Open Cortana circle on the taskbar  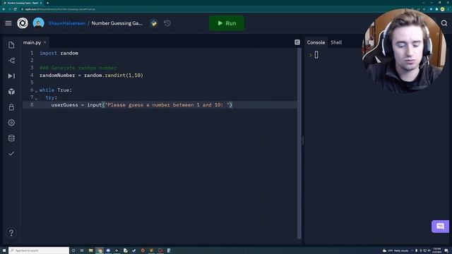tap(73, 250)
